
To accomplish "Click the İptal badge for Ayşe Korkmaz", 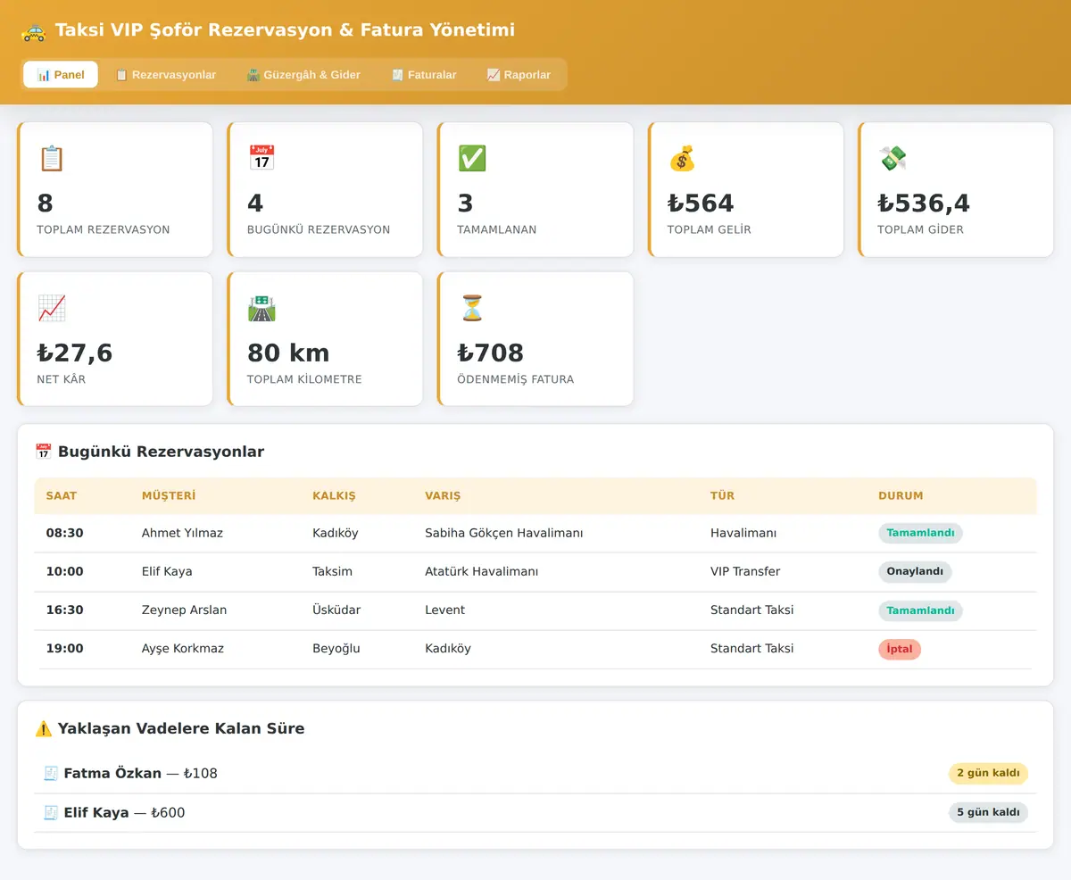I will click(900, 649).
